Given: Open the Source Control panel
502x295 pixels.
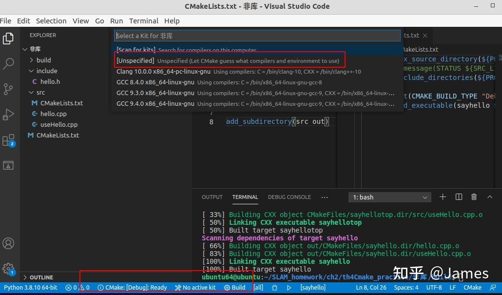Looking at the screenshot, I should (8, 89).
